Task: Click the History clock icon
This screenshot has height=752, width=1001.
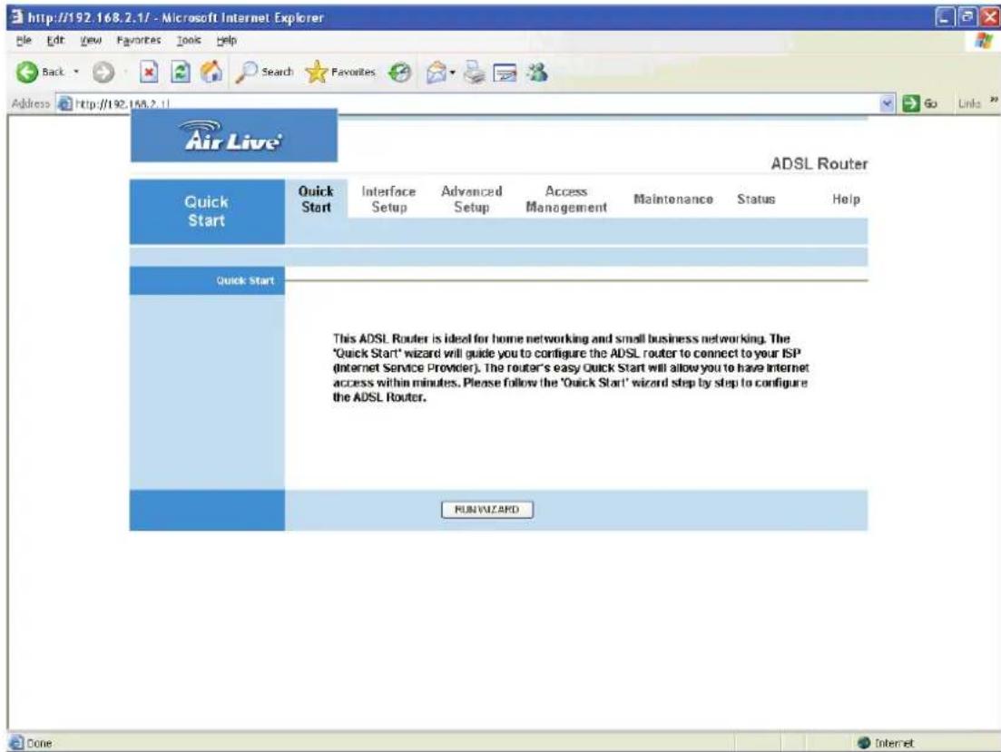Action: pos(399,73)
